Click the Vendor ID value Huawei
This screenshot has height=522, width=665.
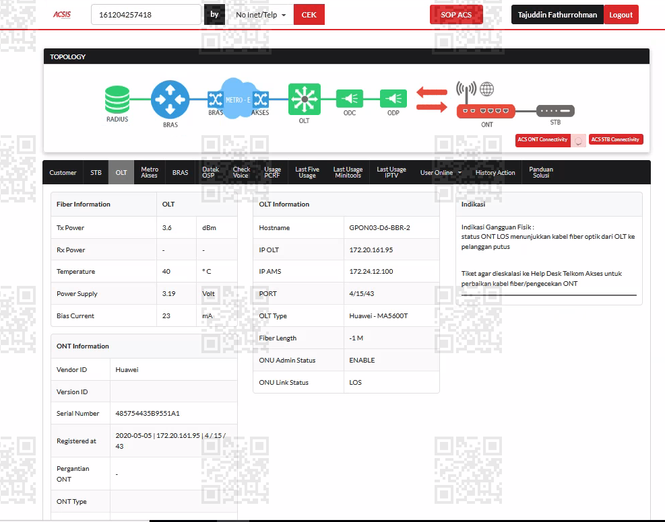click(127, 369)
